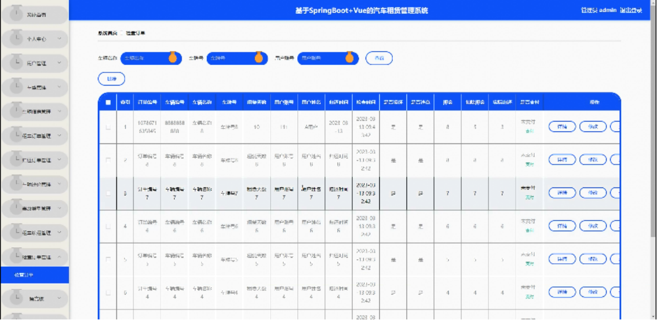Click the A用户 name cell

311,127
